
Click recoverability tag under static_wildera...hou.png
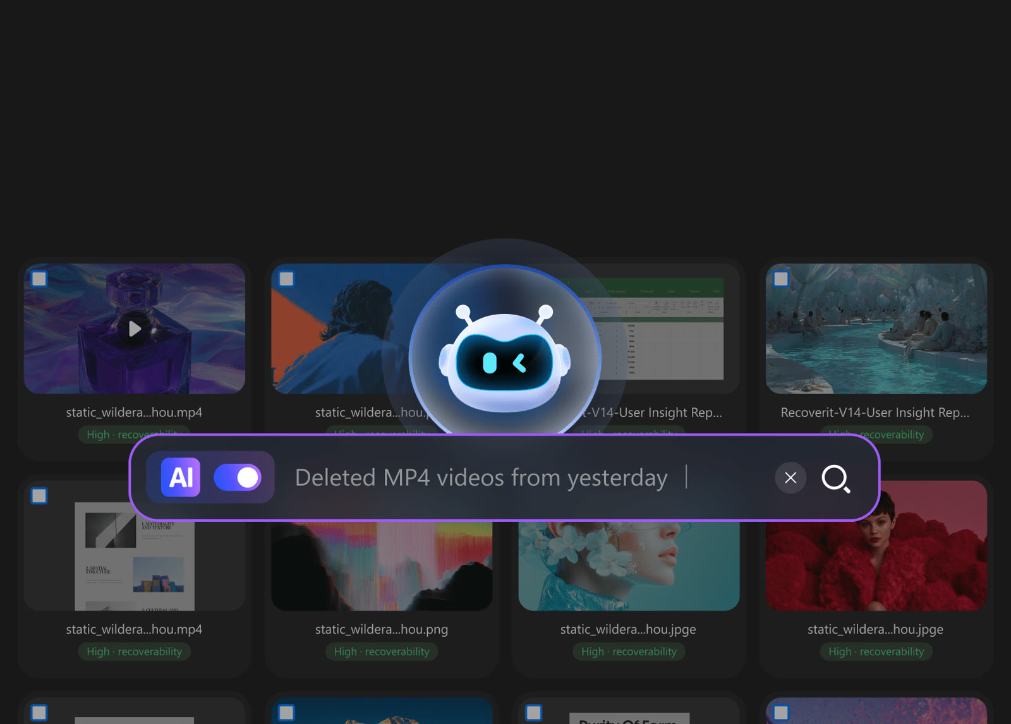pyautogui.click(x=382, y=651)
